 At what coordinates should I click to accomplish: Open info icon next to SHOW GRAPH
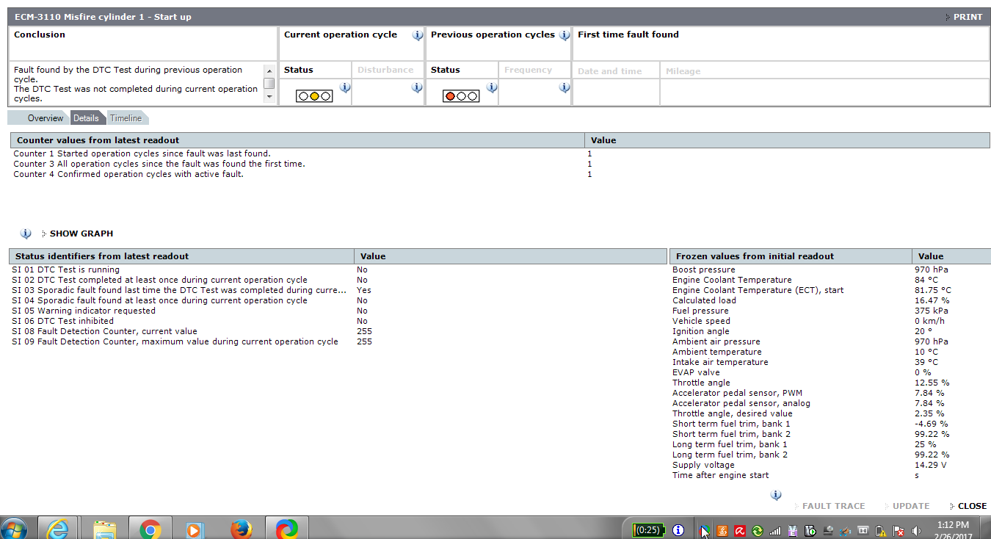click(x=26, y=234)
